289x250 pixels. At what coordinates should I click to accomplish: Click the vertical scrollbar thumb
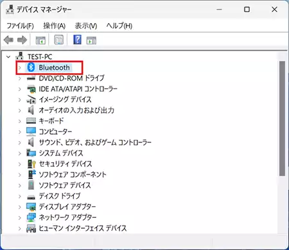tap(282, 119)
